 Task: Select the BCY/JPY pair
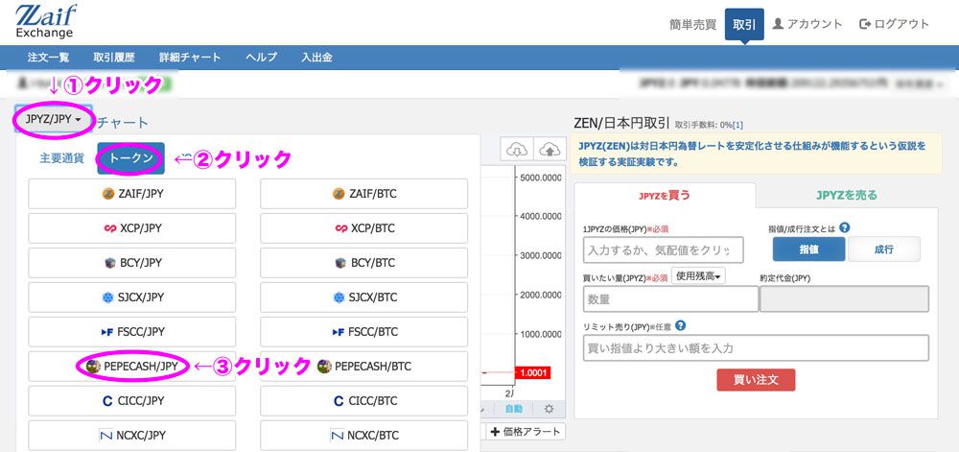132,263
